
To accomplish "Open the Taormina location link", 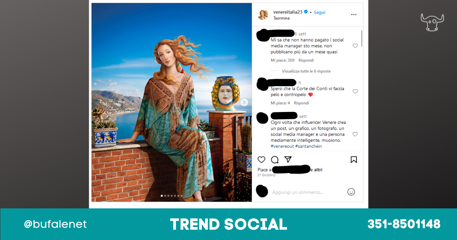I will [x=281, y=18].
